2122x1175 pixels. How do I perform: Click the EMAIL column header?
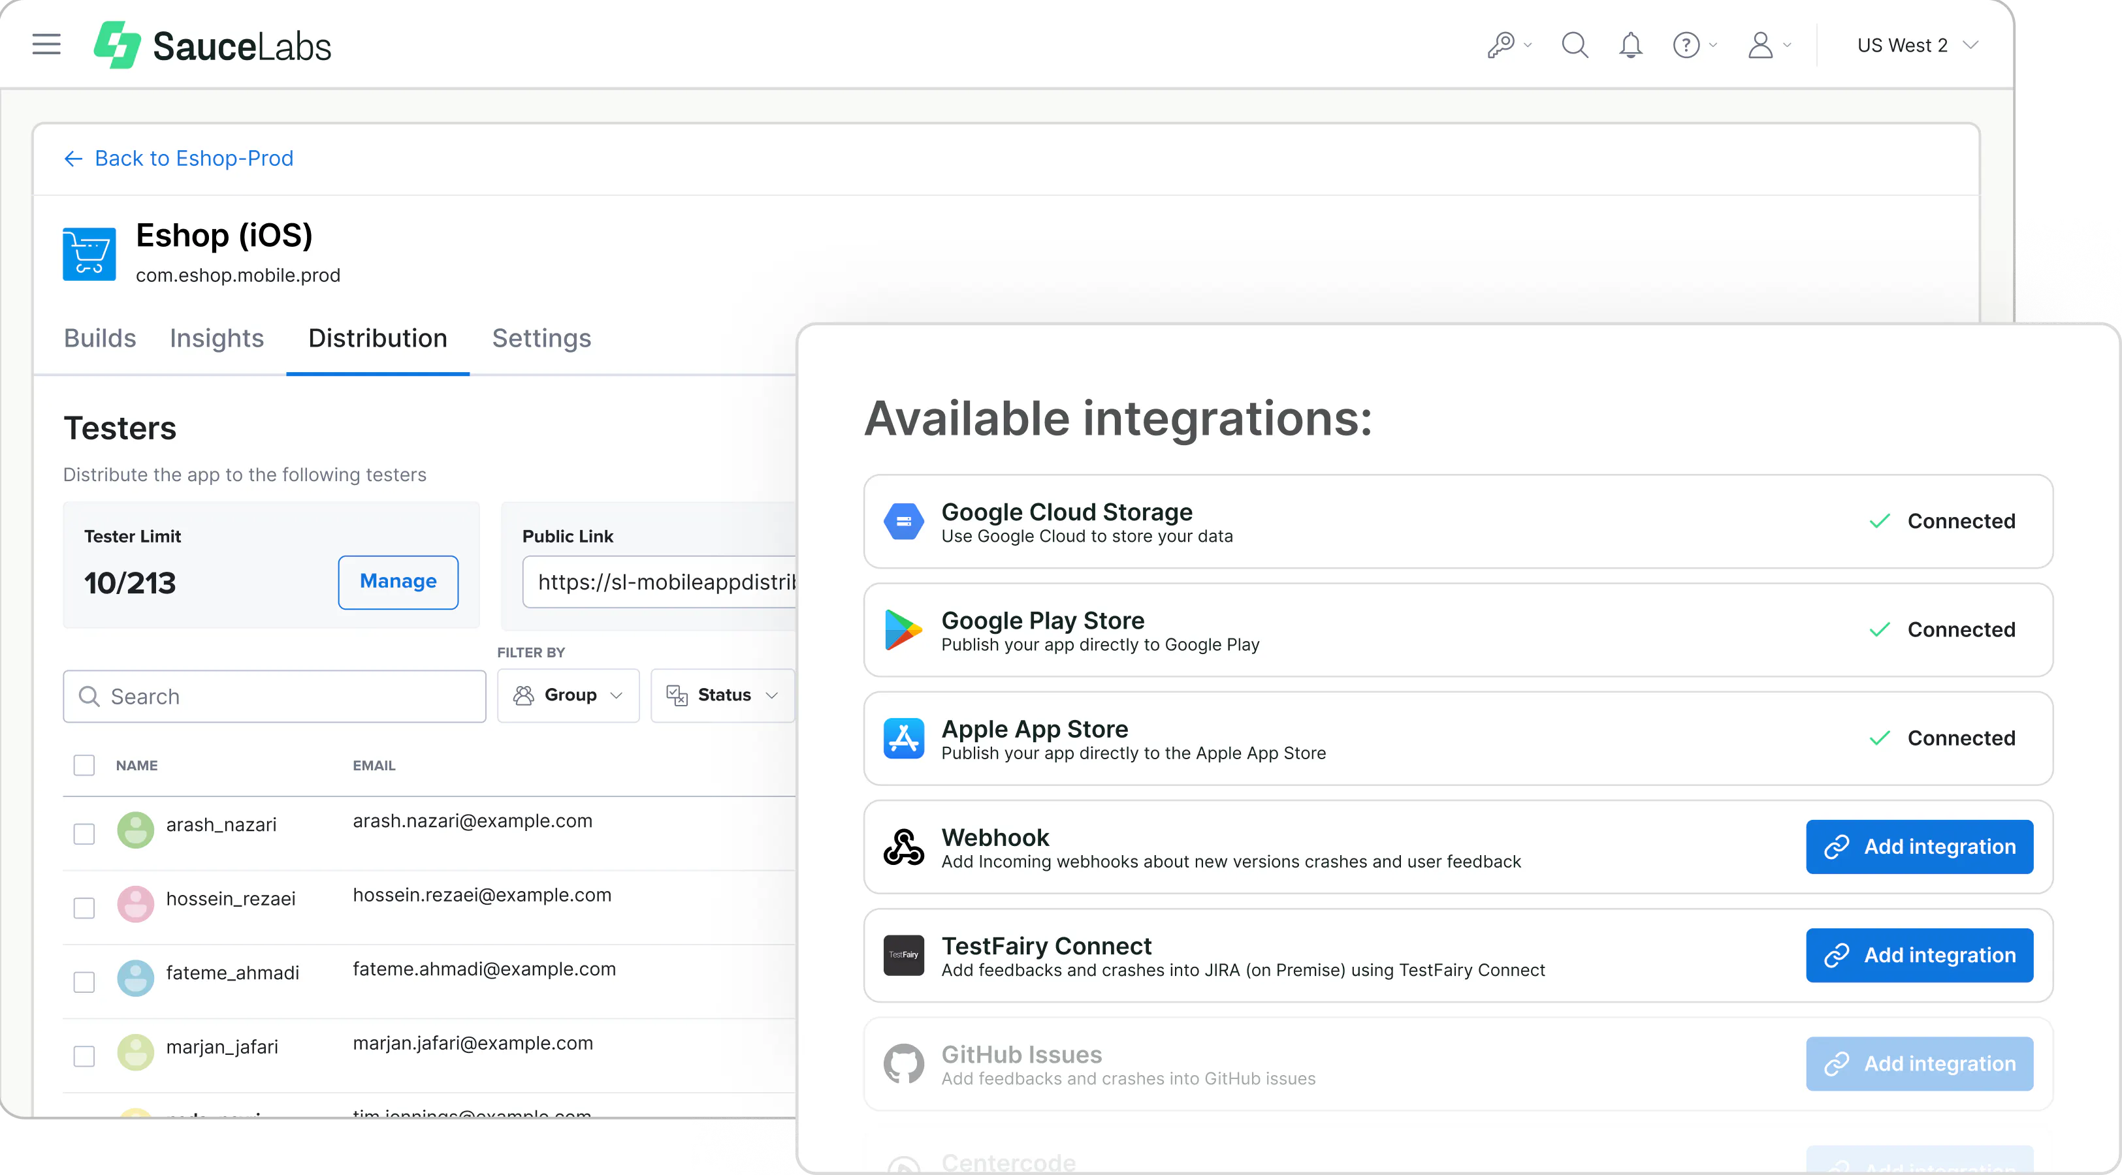tap(374, 766)
